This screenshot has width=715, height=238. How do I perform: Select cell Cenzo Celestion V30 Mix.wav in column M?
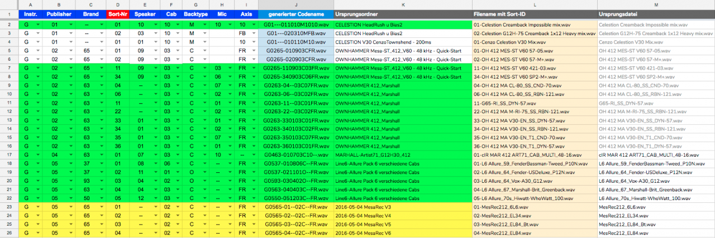(x=656, y=42)
